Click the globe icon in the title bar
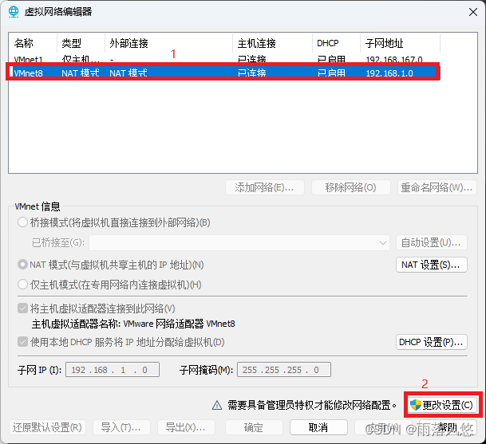This screenshot has width=486, height=444. (x=14, y=12)
